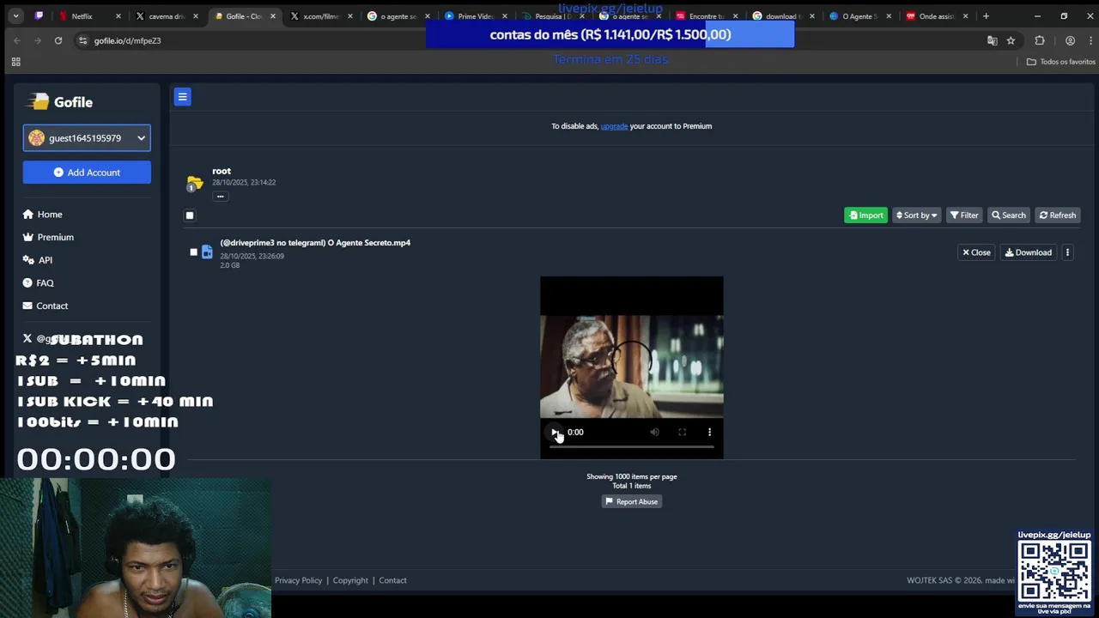Expand the guest1645195979 account dropdown
Viewport: 1099px width, 618px height.
tap(87, 138)
